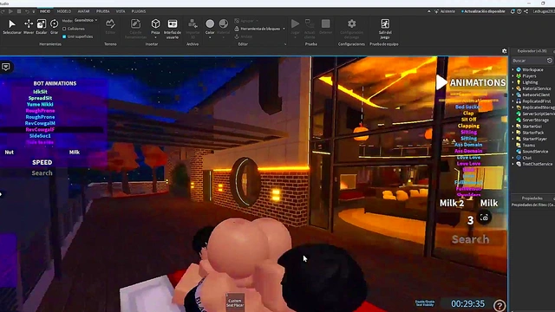Select NetworkClient in Explorer
This screenshot has width=555, height=312.
point(532,94)
